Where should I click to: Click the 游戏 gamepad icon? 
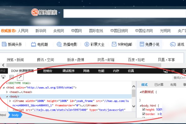click(173, 44)
